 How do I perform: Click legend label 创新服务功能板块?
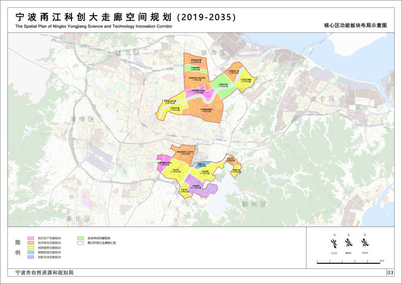(49, 248)
